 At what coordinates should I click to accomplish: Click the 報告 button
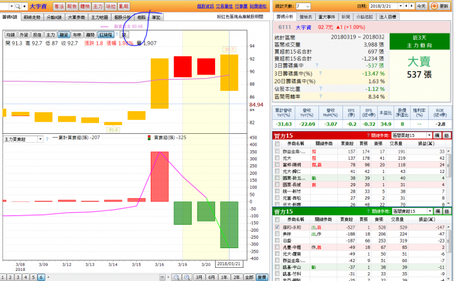click(72, 6)
